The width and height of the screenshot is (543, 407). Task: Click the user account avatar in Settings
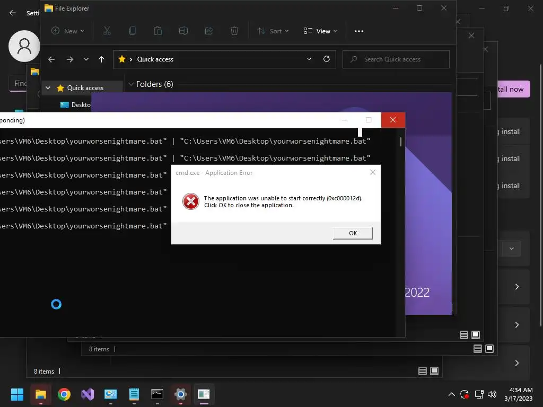pos(24,46)
